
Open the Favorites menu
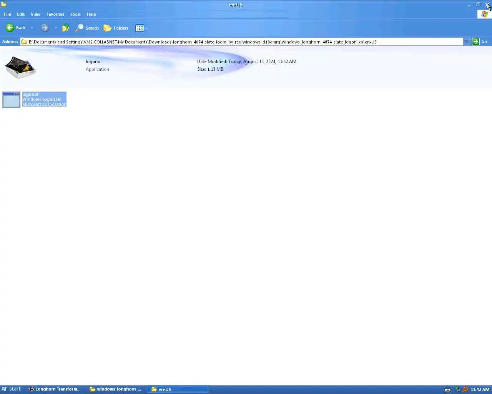pos(55,14)
